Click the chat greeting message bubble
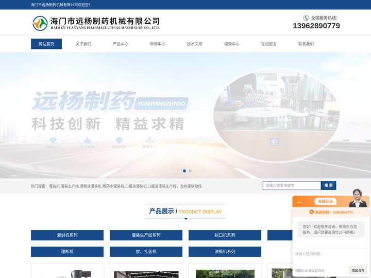Screen dimensions: 371x278 (x=331, y=230)
